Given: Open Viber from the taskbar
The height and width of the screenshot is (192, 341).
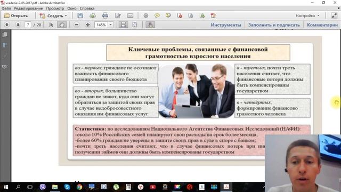Looking at the screenshot, I should pyautogui.click(x=43, y=187).
